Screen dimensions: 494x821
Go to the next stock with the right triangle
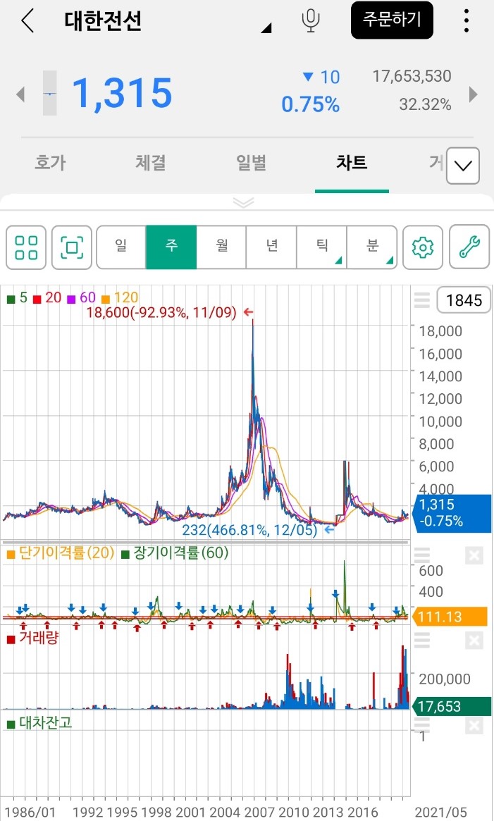tap(474, 94)
